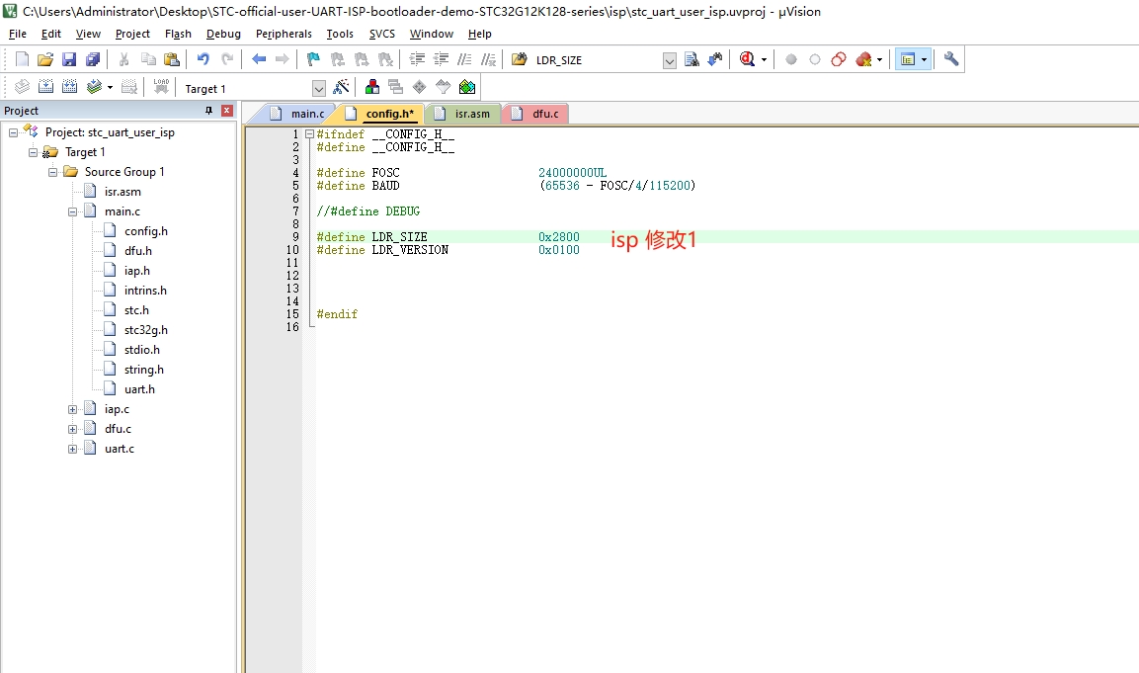The height and width of the screenshot is (673, 1139).
Task: Expand the uart.c tree node
Action: point(73,449)
